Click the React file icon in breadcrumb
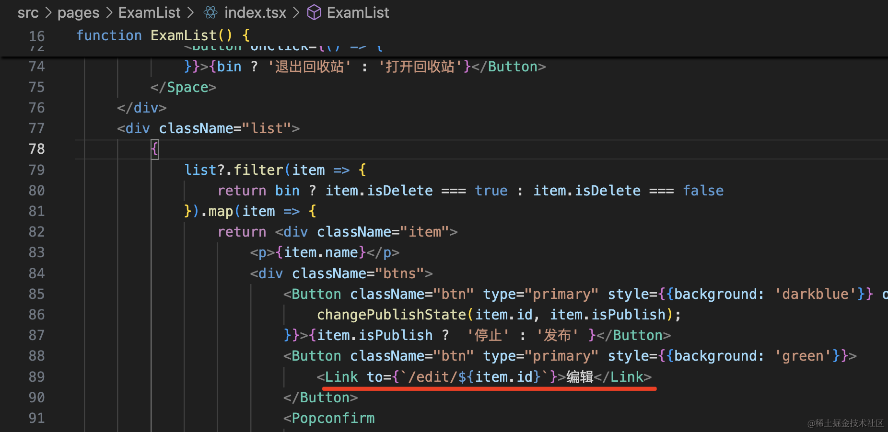Image resolution: width=888 pixels, height=432 pixels. coord(210,13)
